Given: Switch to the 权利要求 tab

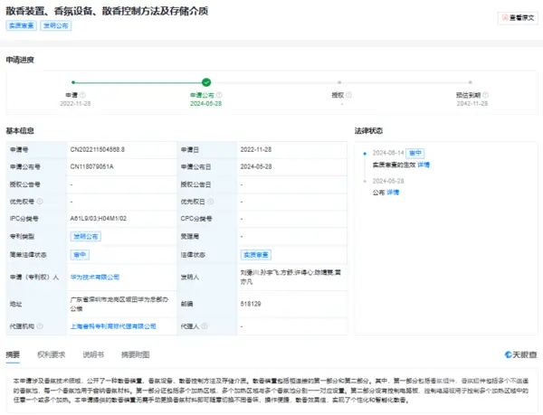Looking at the screenshot, I should (x=52, y=354).
